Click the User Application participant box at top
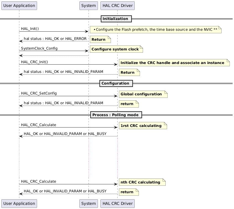234x209 pixels. [x=19, y=6]
